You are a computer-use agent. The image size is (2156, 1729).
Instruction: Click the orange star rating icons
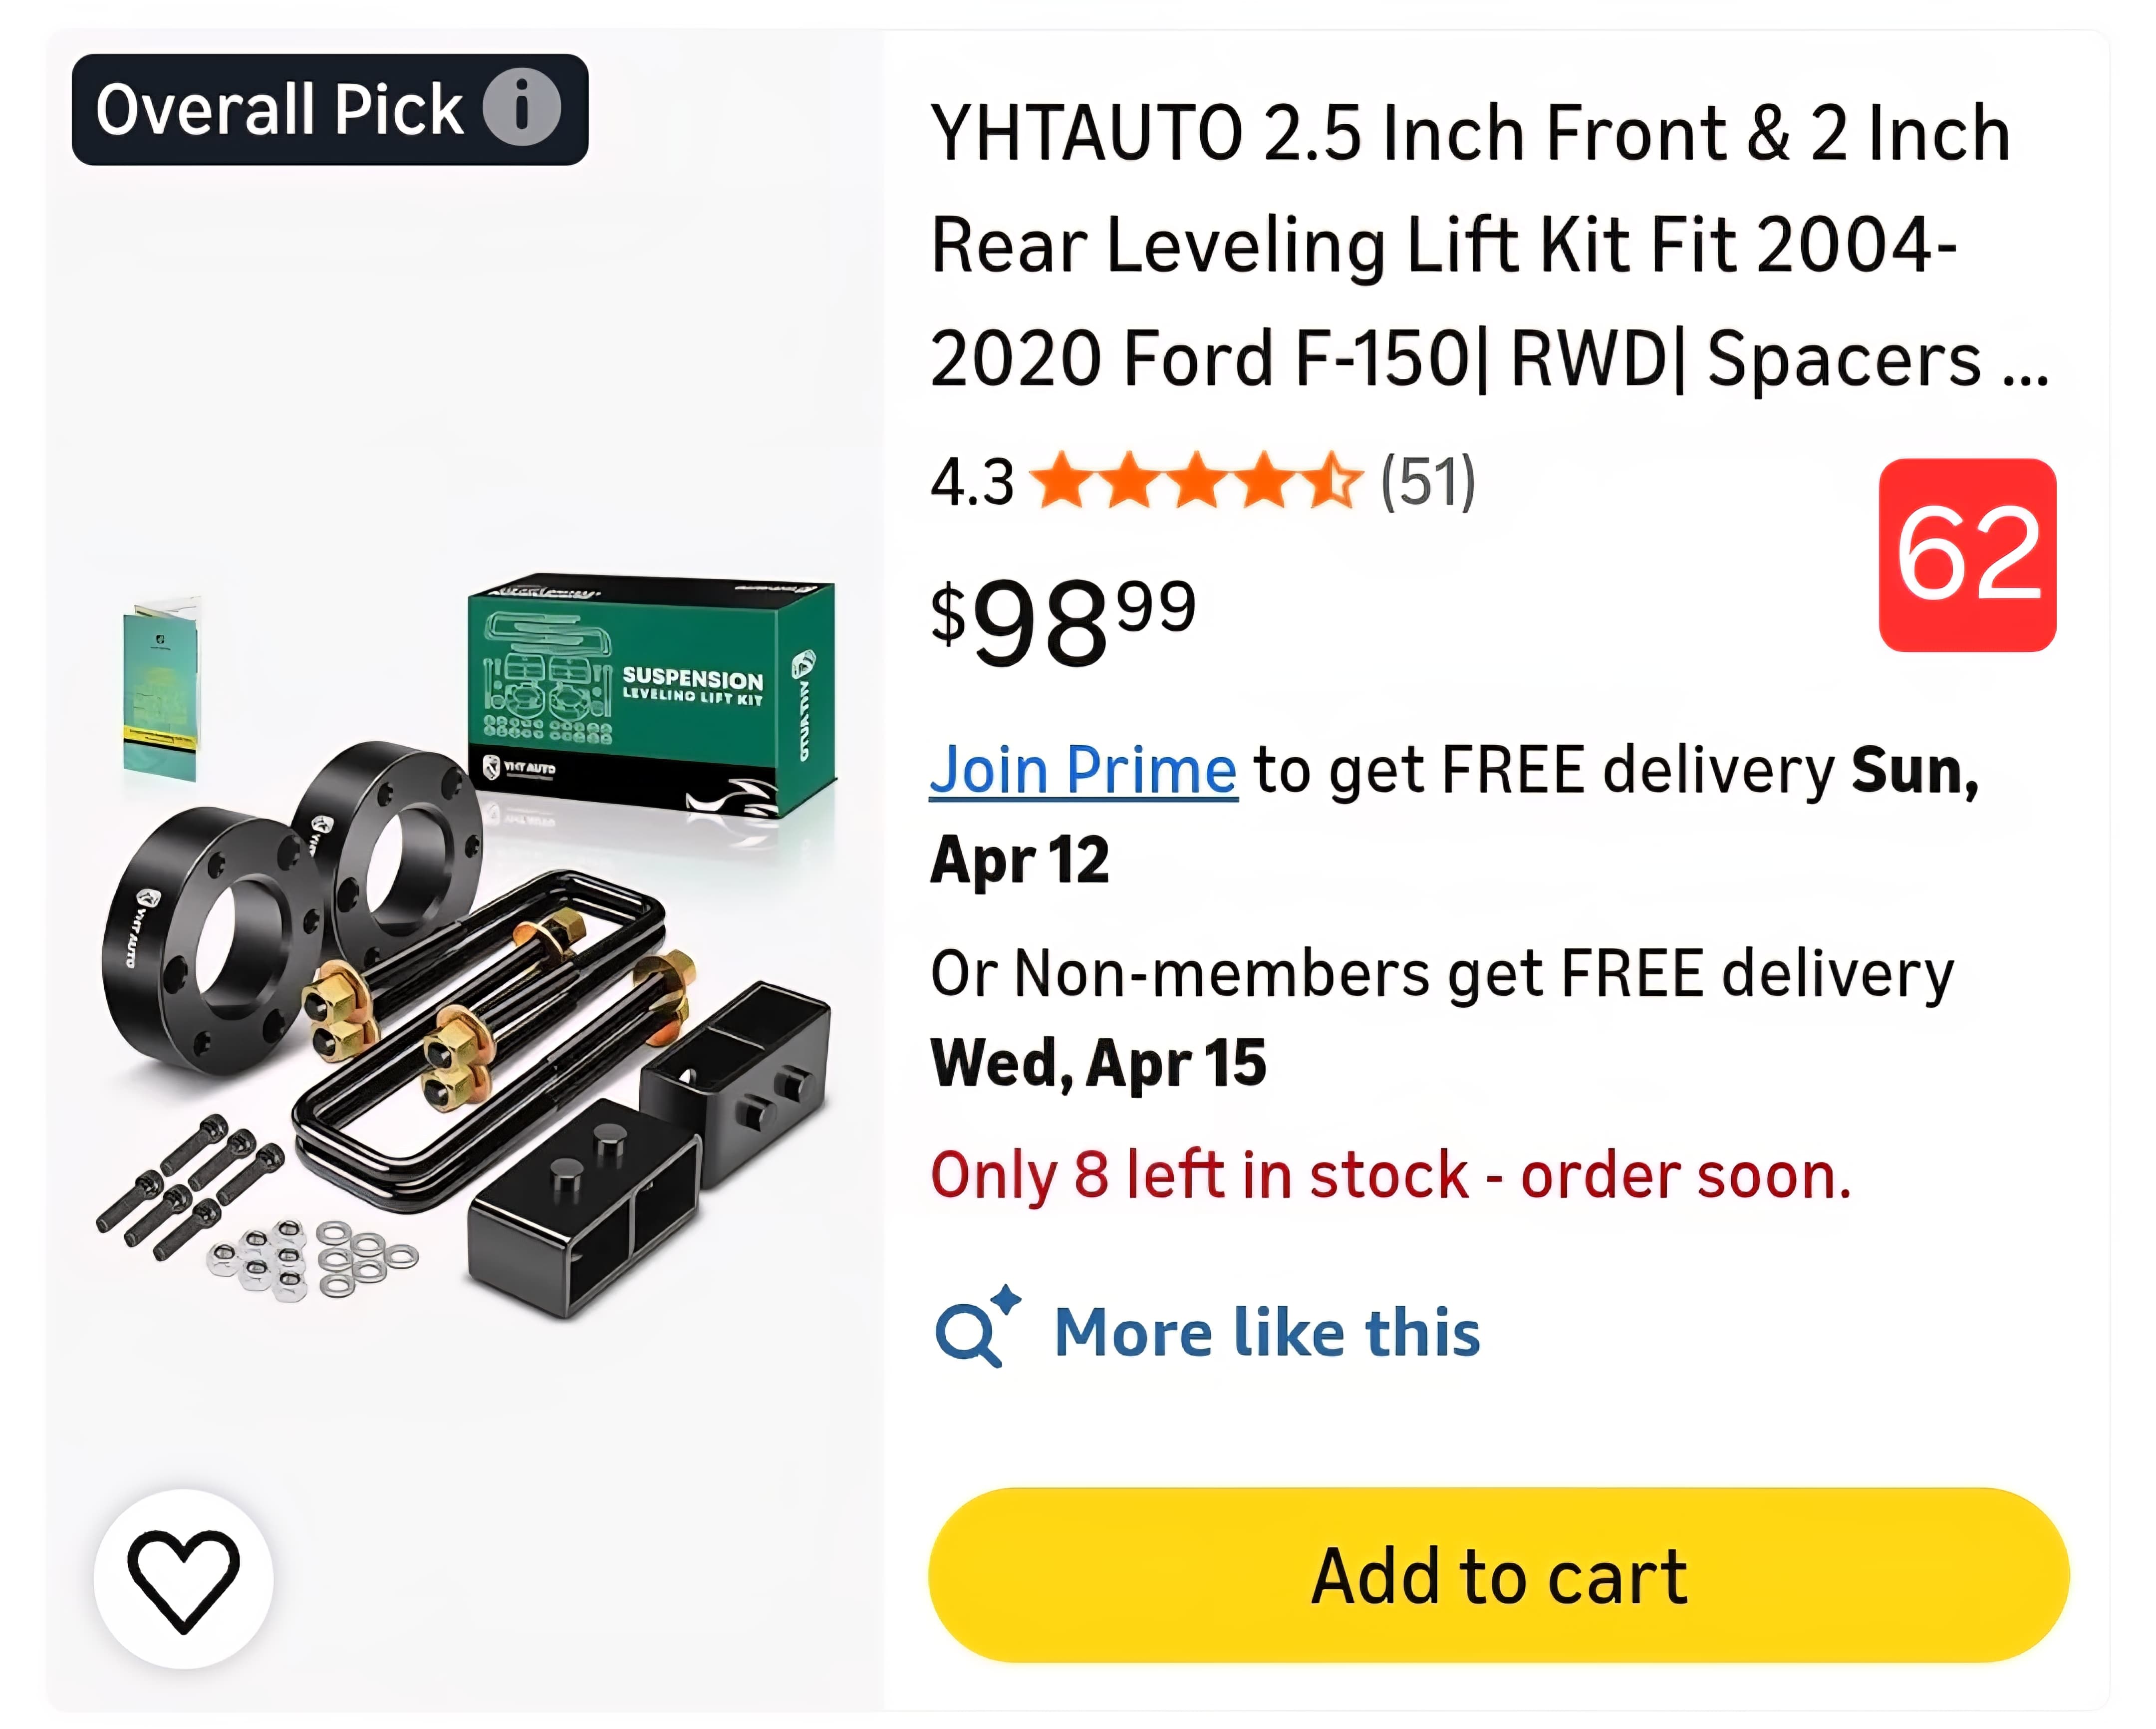click(1195, 481)
